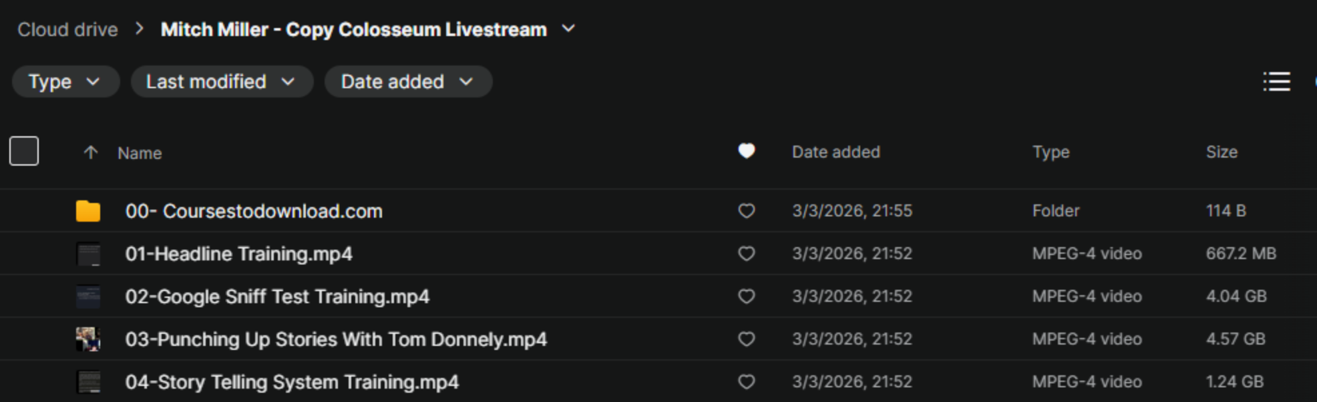This screenshot has width=1317, height=402.
Task: Expand the current folder breadcrumb chevron menu
Action: click(568, 29)
